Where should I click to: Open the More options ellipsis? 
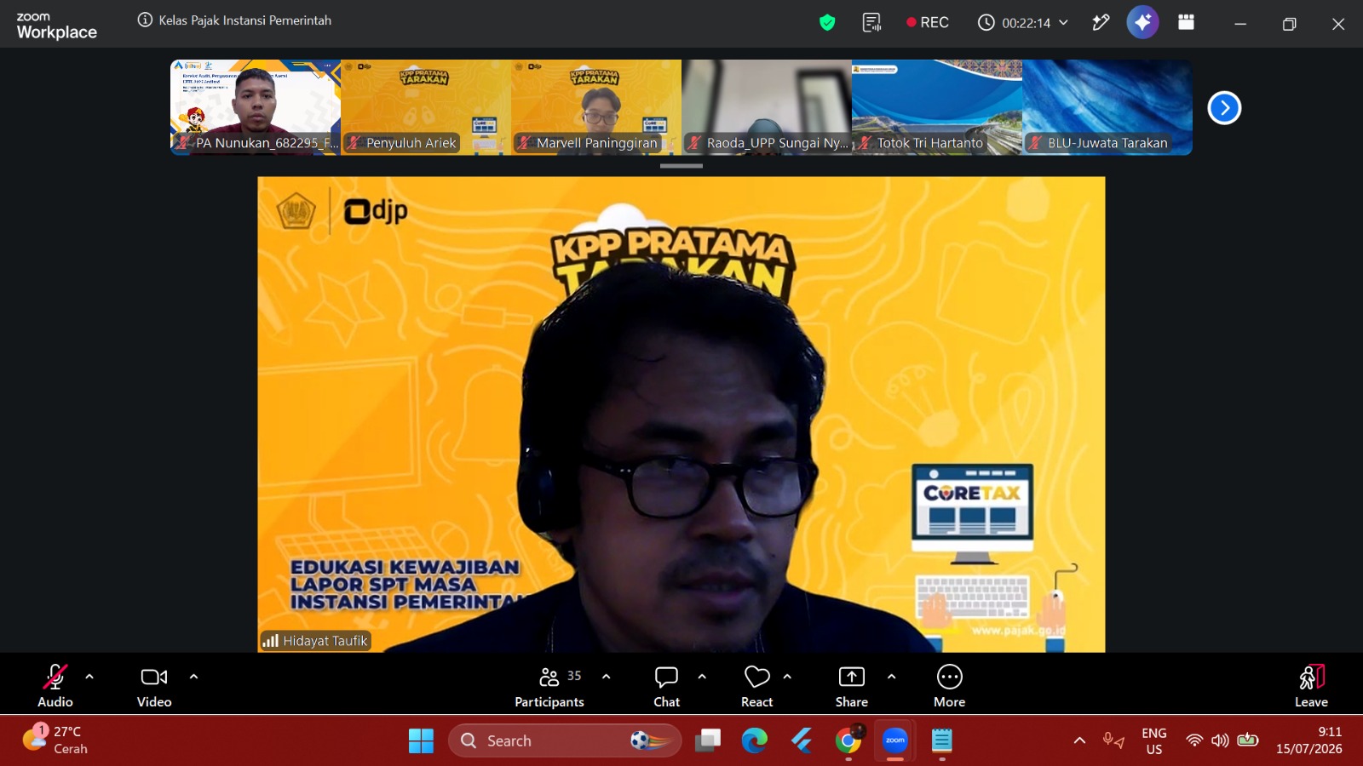coord(949,687)
